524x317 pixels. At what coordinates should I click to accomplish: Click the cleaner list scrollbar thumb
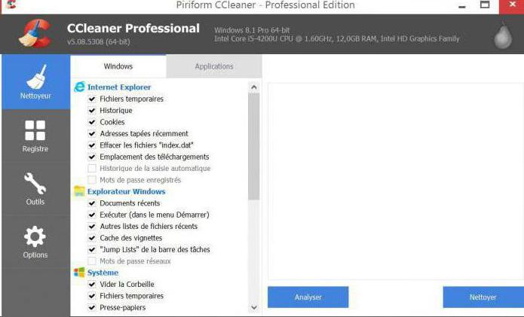click(x=254, y=147)
